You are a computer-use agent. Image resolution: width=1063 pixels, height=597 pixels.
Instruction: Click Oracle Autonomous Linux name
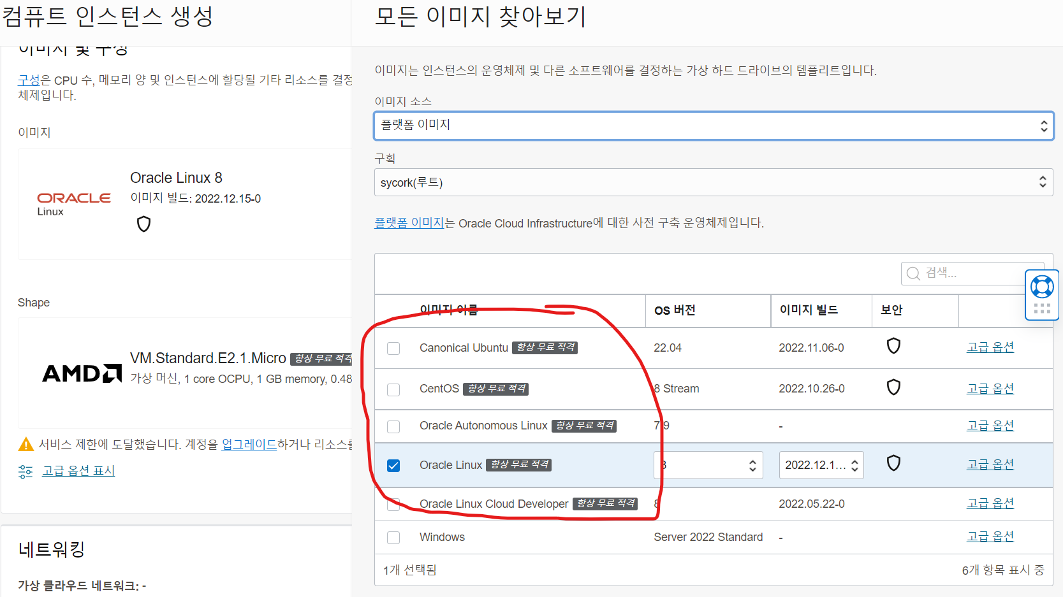click(x=483, y=426)
